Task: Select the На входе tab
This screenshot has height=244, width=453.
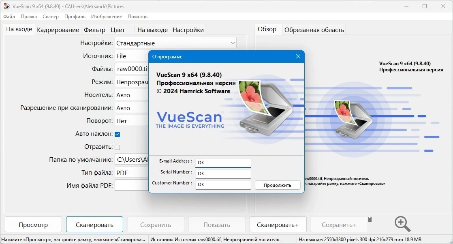Action: (x=19, y=29)
